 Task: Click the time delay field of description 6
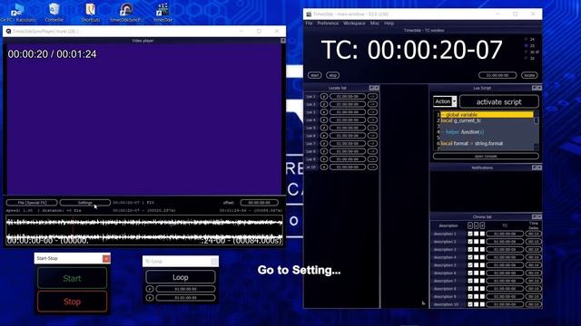tap(533, 273)
